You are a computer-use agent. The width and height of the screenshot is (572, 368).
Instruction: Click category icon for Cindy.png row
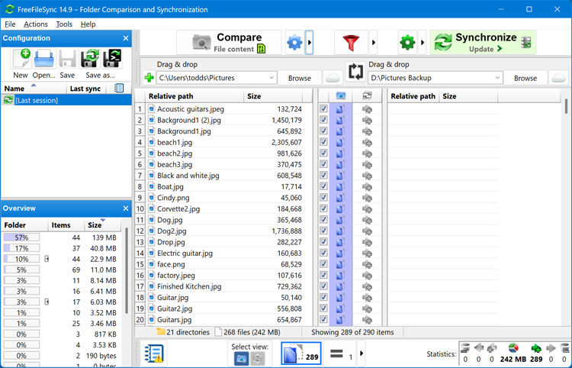(340, 198)
